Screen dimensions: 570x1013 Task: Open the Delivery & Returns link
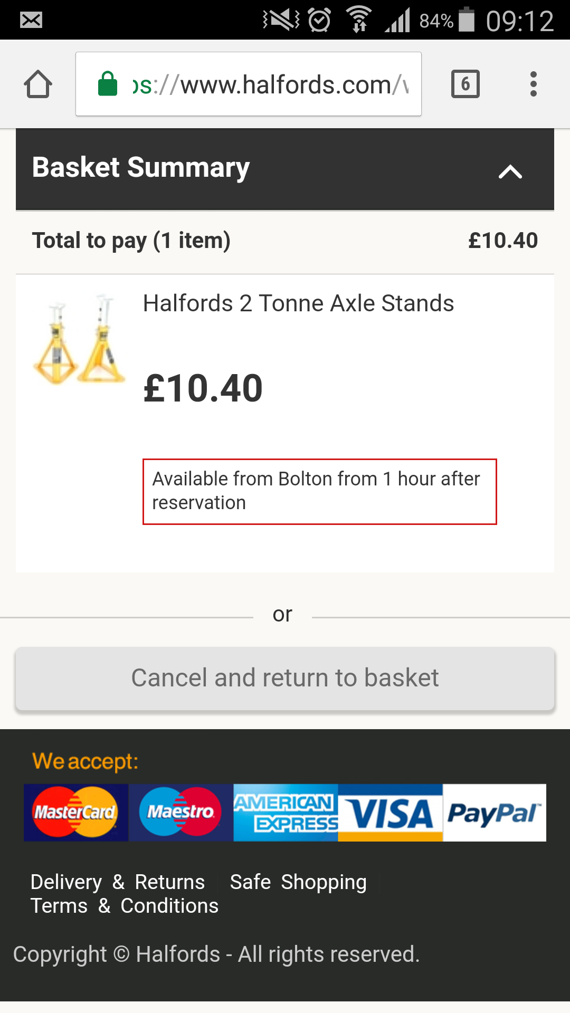pyautogui.click(x=118, y=882)
